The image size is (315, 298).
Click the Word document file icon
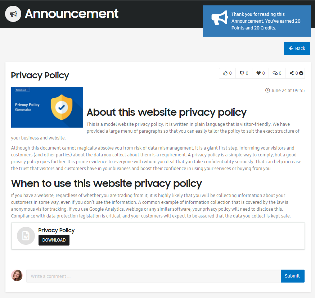click(26, 236)
